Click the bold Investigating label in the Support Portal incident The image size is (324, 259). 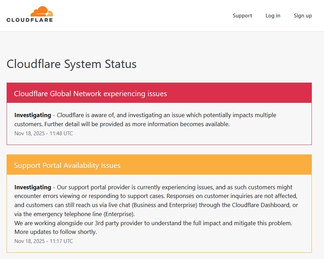tap(33, 187)
